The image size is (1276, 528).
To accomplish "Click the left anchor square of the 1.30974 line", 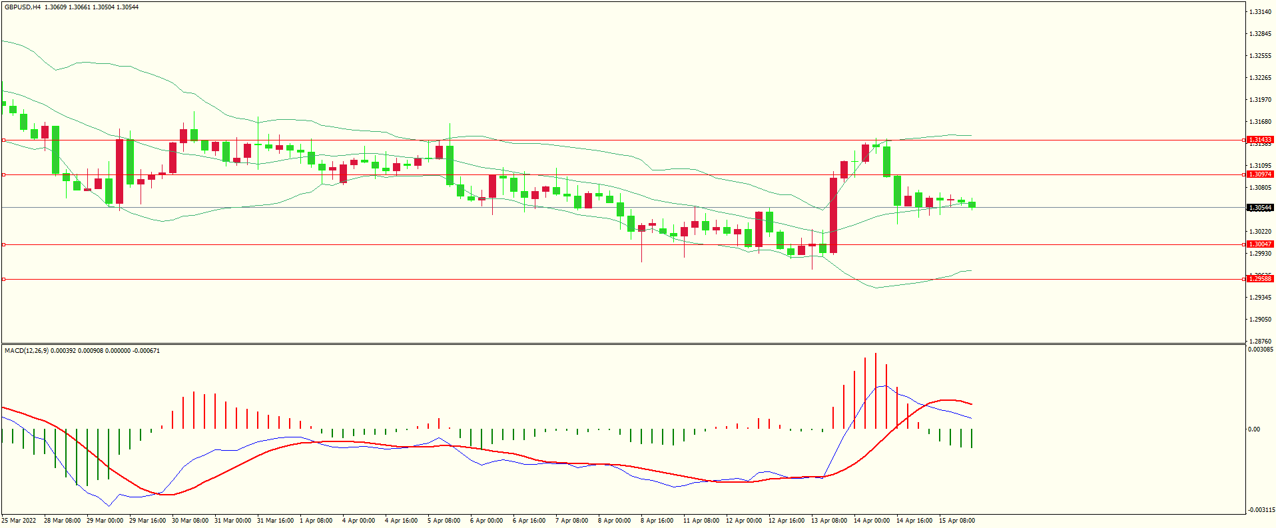I will 3,174.
